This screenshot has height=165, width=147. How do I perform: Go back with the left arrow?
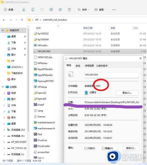point(4,20)
